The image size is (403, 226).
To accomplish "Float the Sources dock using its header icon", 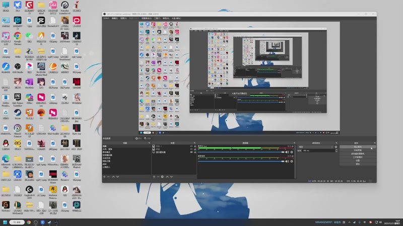I will click(x=194, y=143).
